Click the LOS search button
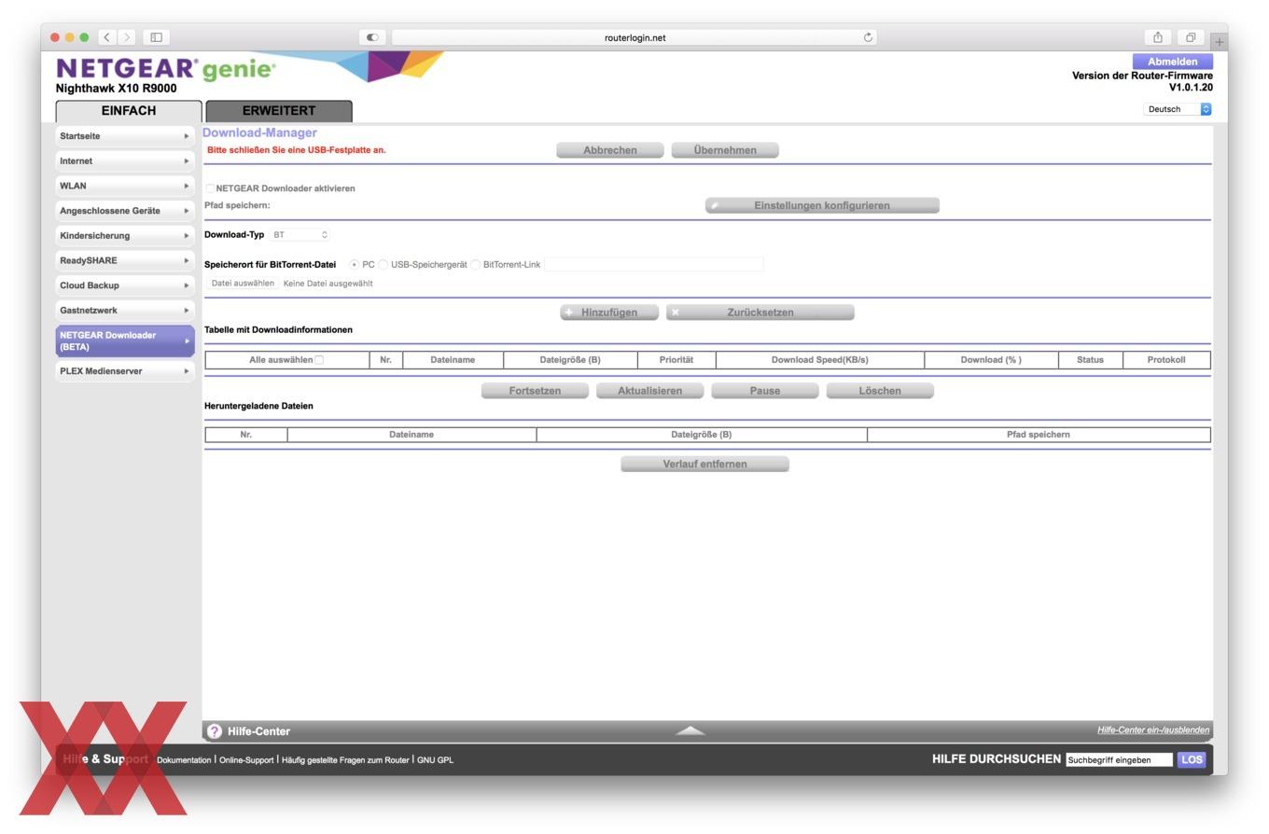 pos(1192,760)
